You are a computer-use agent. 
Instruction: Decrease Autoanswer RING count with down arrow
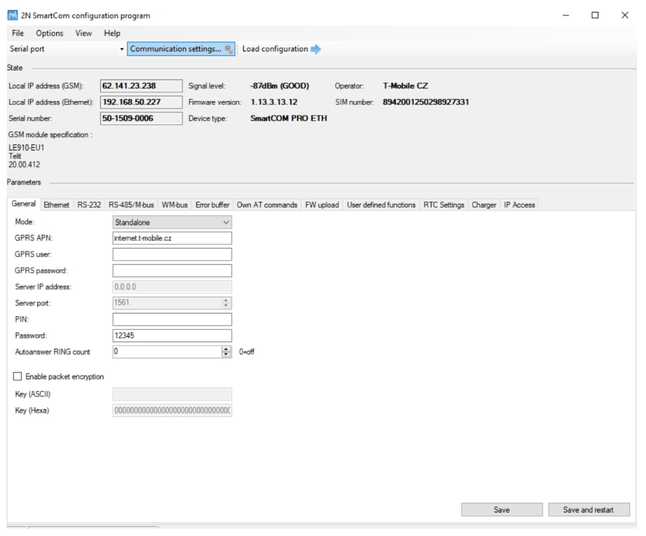tap(226, 355)
